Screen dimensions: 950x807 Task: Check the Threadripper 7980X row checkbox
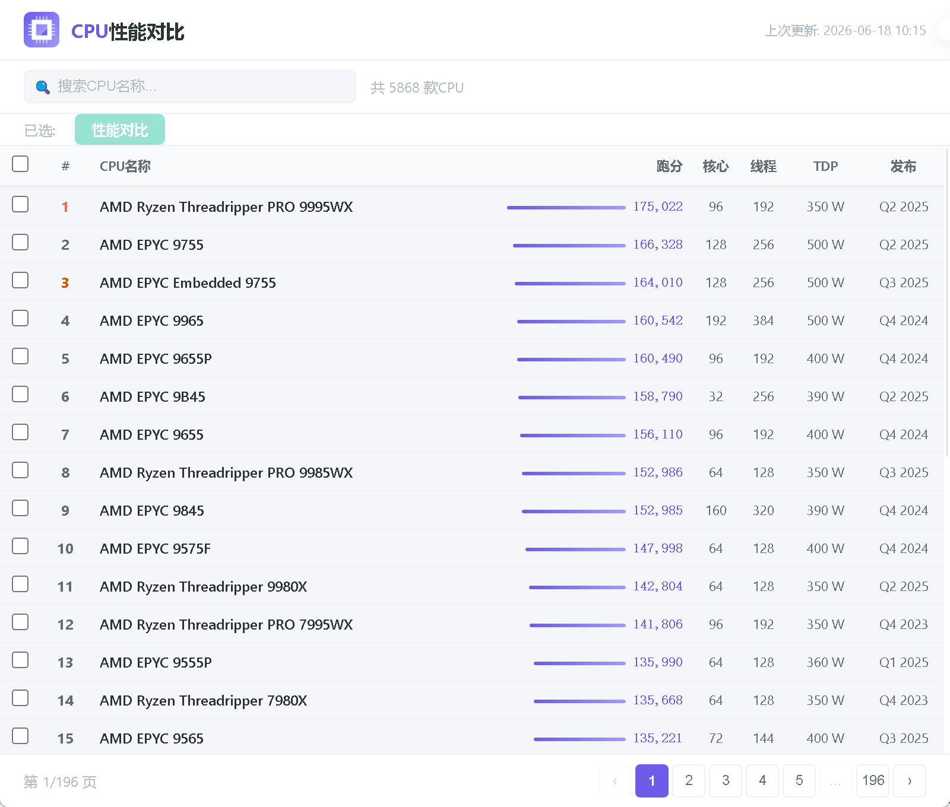tap(20, 698)
